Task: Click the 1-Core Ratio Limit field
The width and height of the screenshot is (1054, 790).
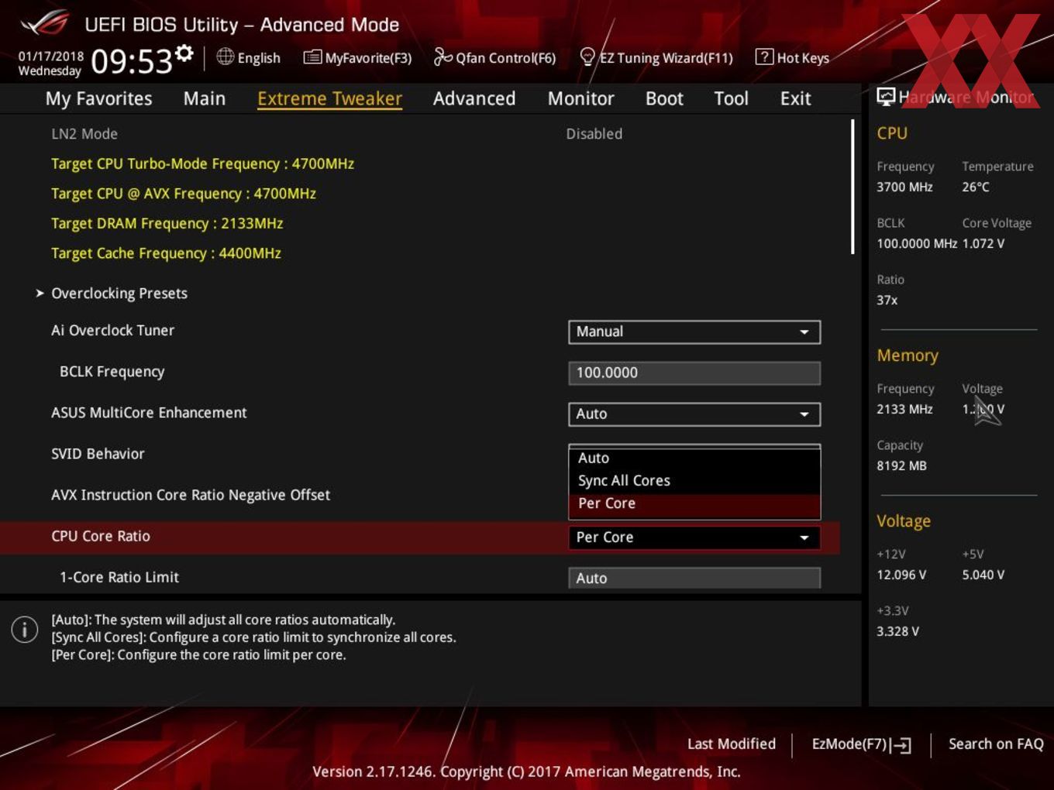Action: pos(694,578)
